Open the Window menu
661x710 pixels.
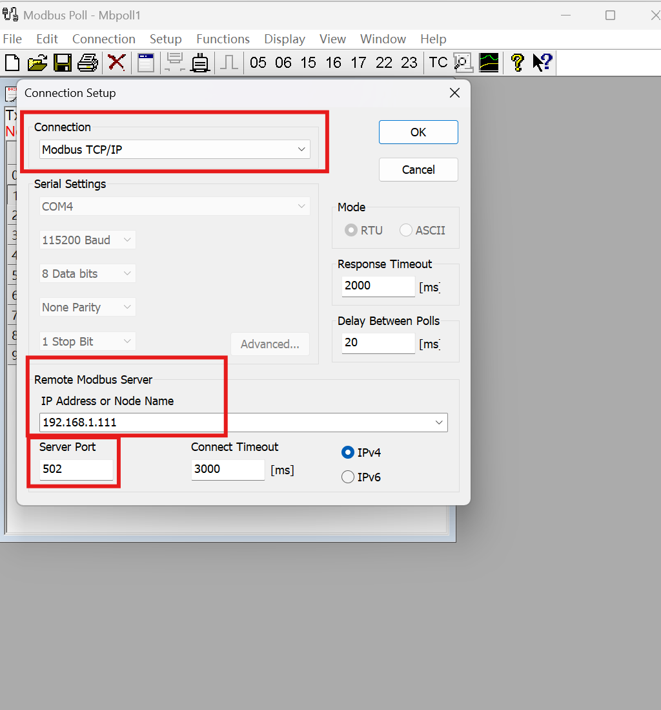[383, 39]
